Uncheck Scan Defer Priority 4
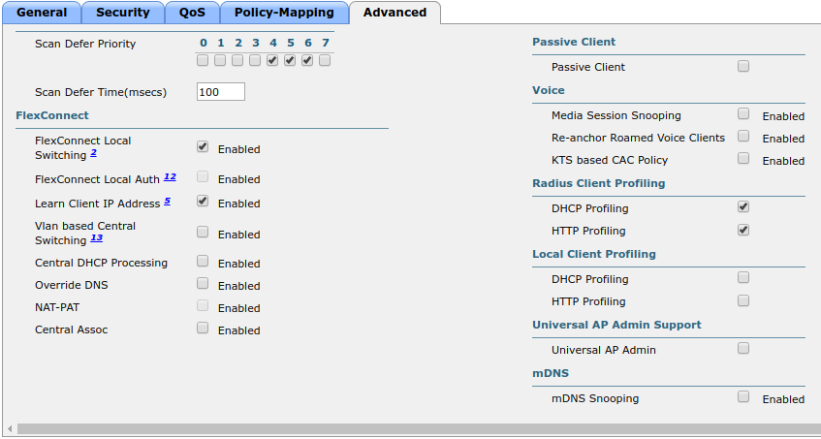821x439 pixels. (272, 60)
